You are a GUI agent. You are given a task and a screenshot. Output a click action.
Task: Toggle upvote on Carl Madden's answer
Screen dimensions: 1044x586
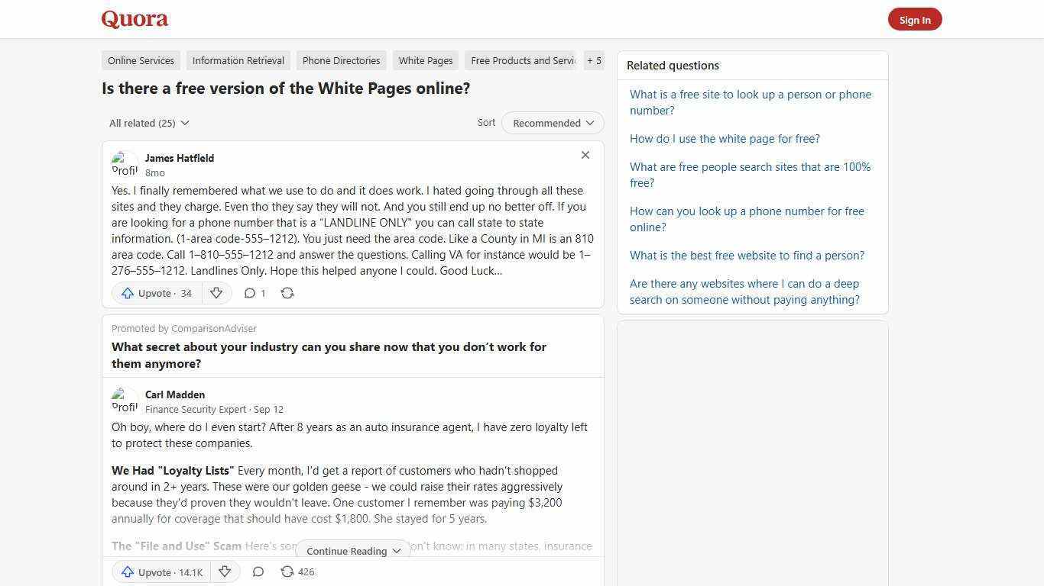[x=160, y=572]
